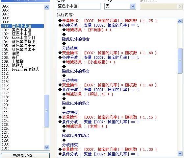Select list entry 106: 红色鼻涕国王

pos(22,50)
